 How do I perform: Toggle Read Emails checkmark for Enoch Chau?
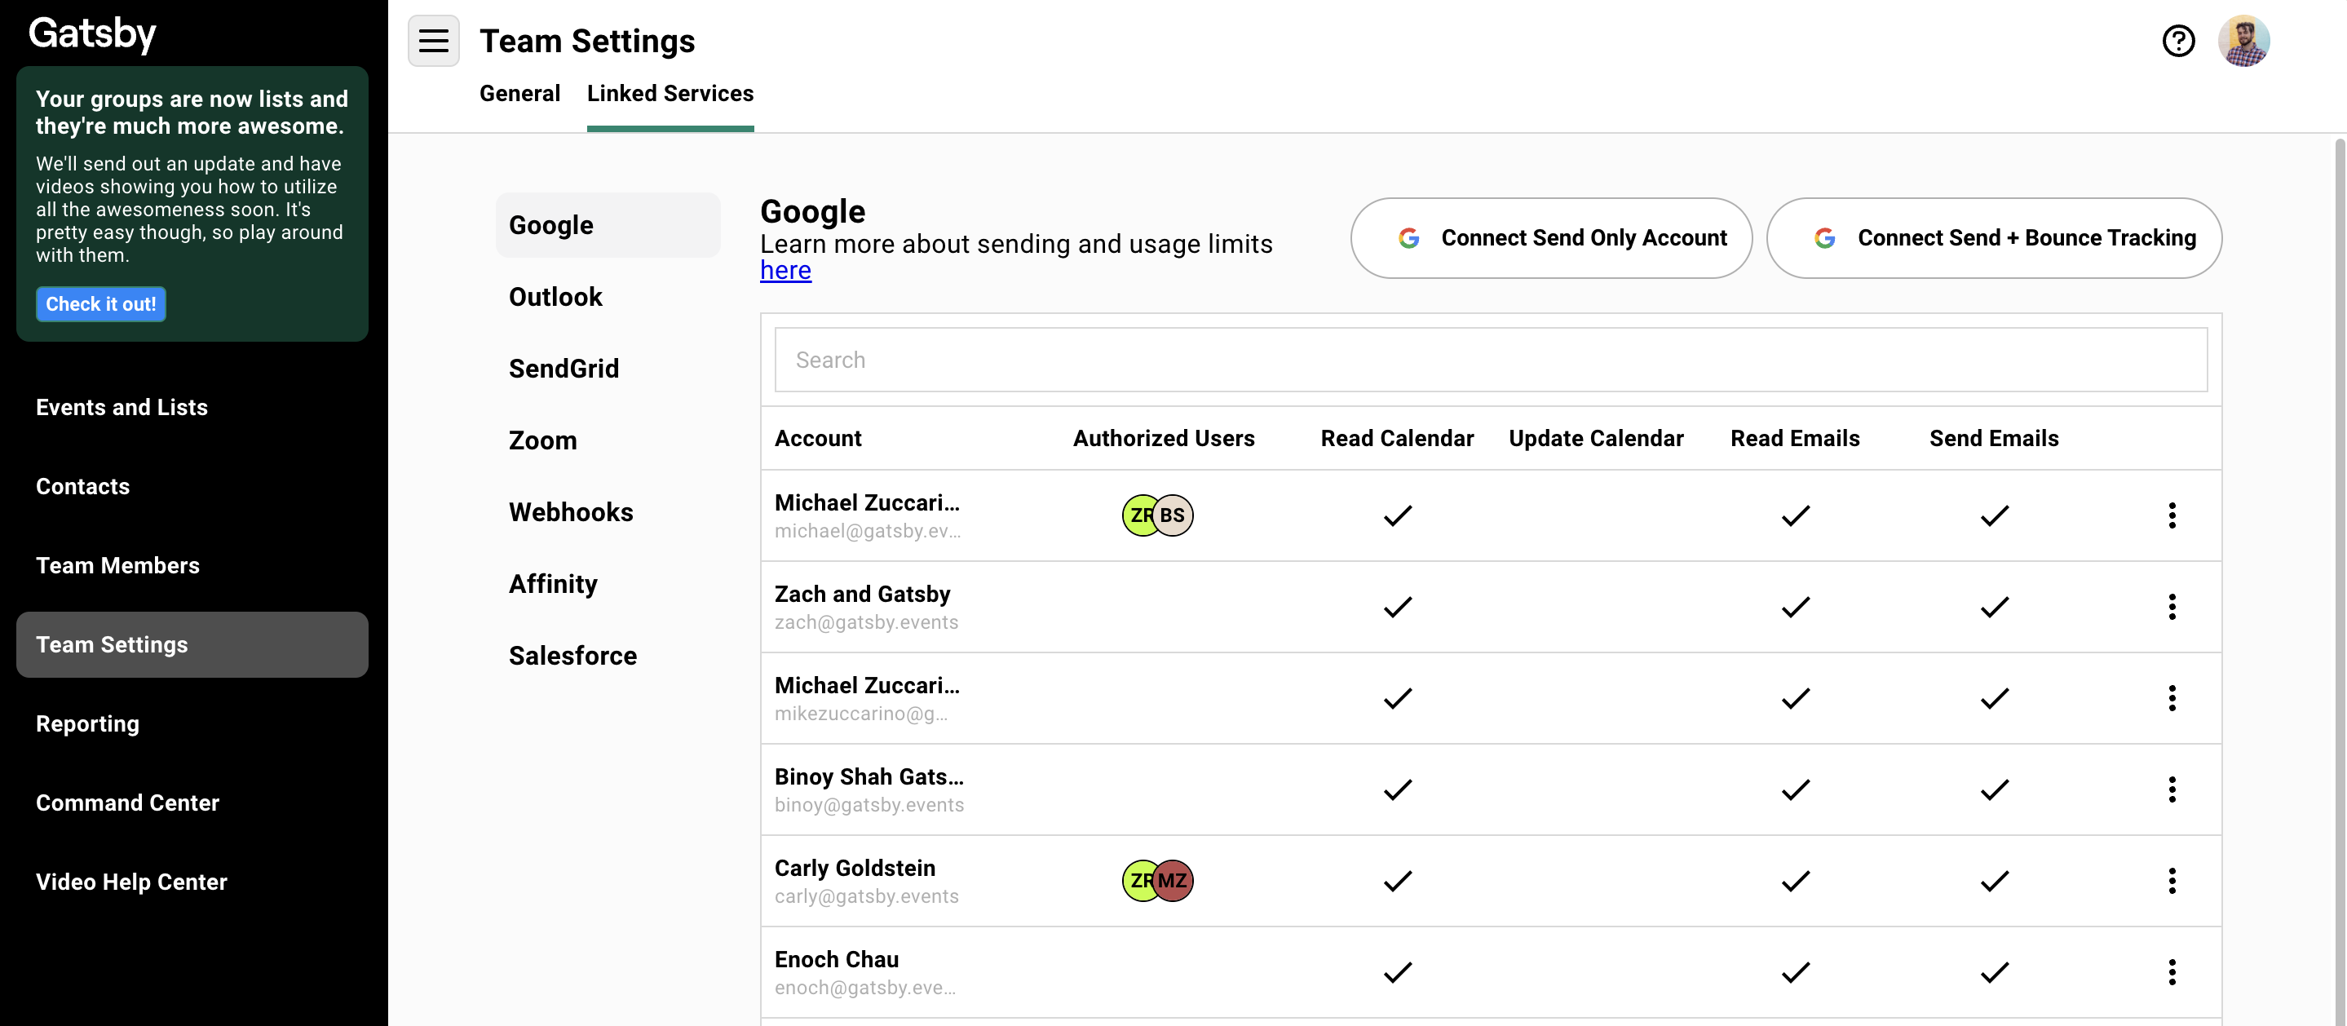pyautogui.click(x=1794, y=972)
